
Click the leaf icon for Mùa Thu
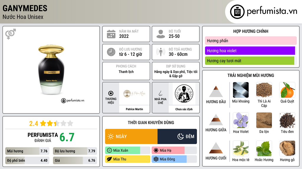click(109, 159)
